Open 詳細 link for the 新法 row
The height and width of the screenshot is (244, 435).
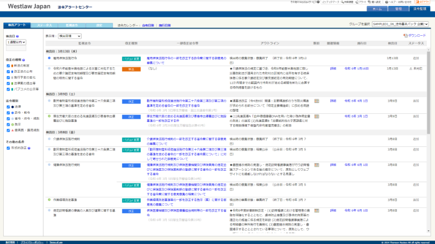tap(333, 69)
